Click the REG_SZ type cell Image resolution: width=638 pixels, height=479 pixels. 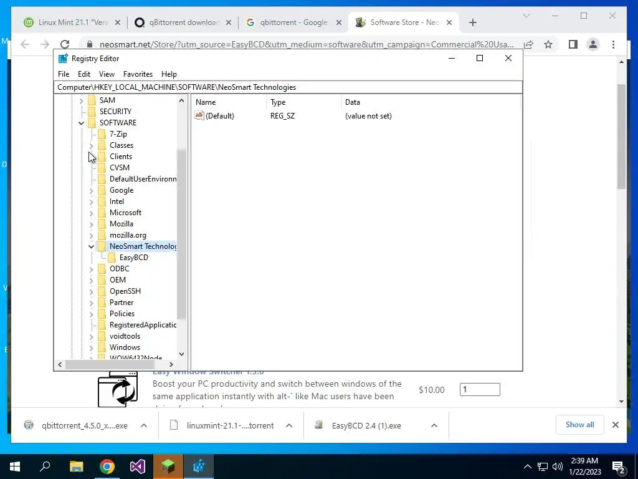pos(282,116)
